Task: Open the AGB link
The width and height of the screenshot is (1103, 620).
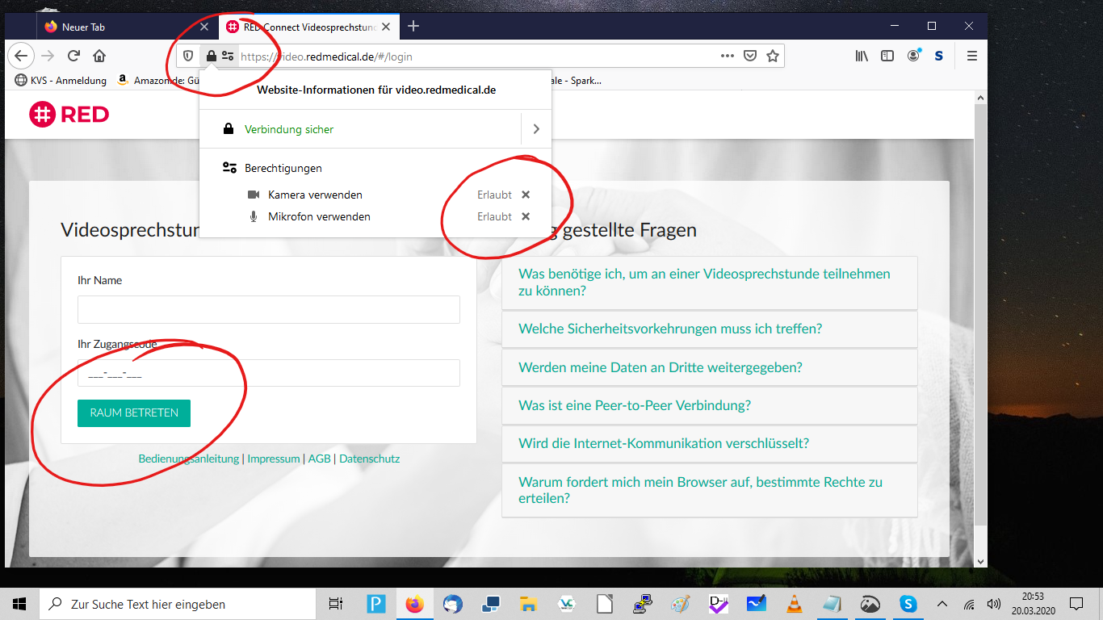Action: tap(320, 459)
